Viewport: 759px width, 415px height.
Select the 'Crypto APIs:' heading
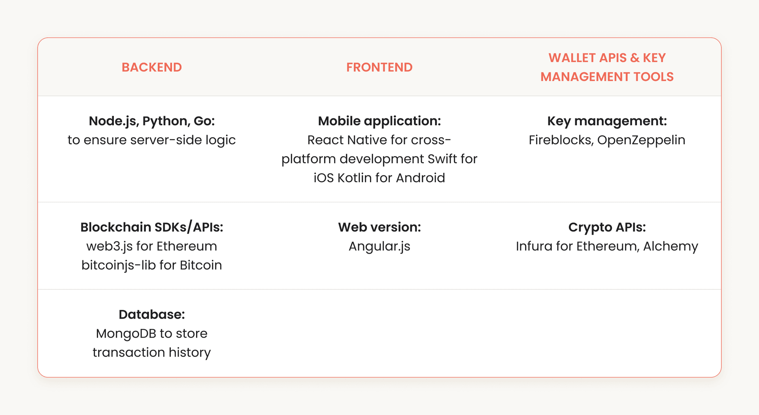point(607,227)
